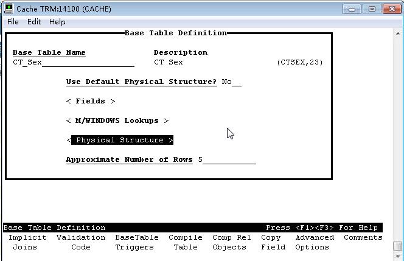Click the Base Table Name field containing CT_Sex
This screenshot has height=261, width=404.
point(74,62)
